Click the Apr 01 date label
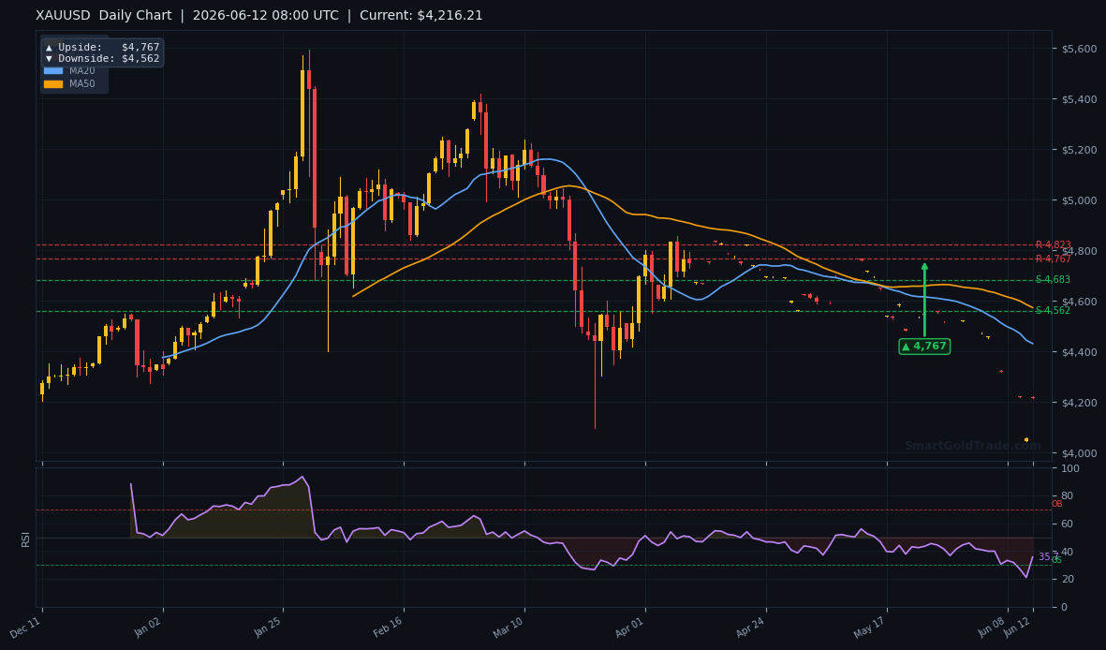The width and height of the screenshot is (1106, 650). tap(629, 626)
